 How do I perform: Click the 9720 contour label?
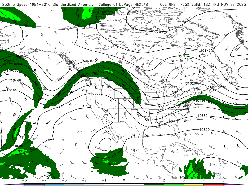[x=157, y=32]
